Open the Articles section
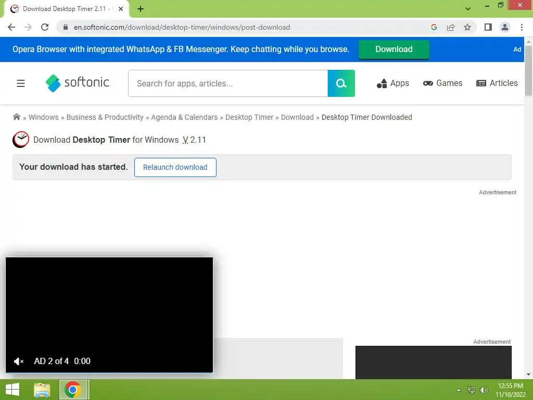The height and width of the screenshot is (400, 533). [x=497, y=83]
